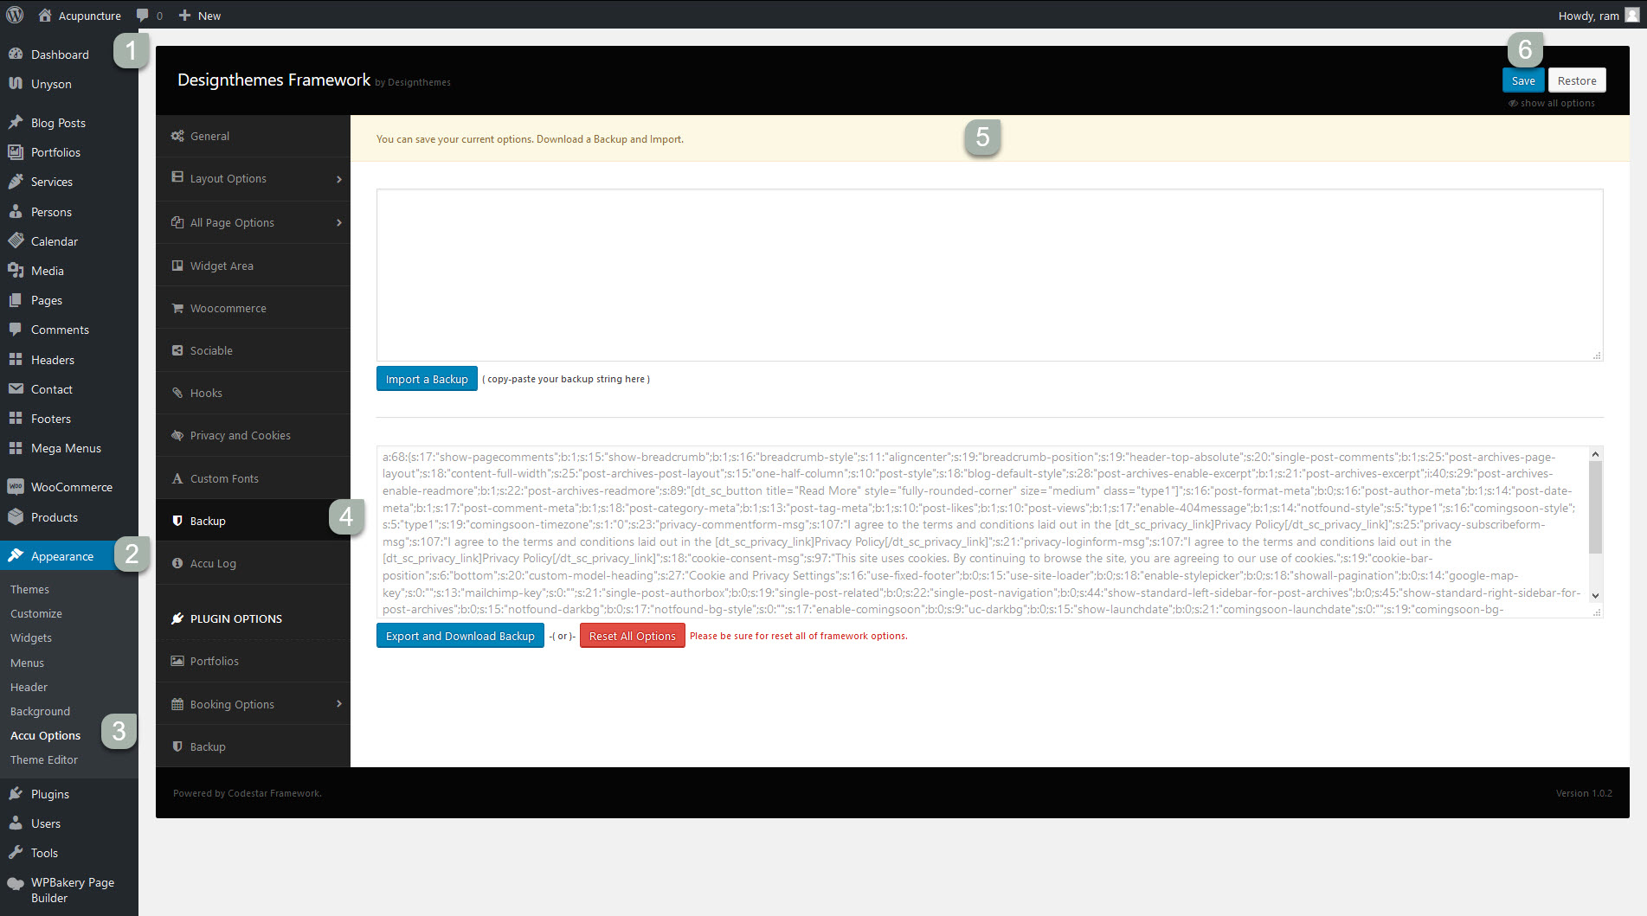The width and height of the screenshot is (1647, 916).
Task: Open Background submenu under Appearance
Action: pyautogui.click(x=40, y=711)
